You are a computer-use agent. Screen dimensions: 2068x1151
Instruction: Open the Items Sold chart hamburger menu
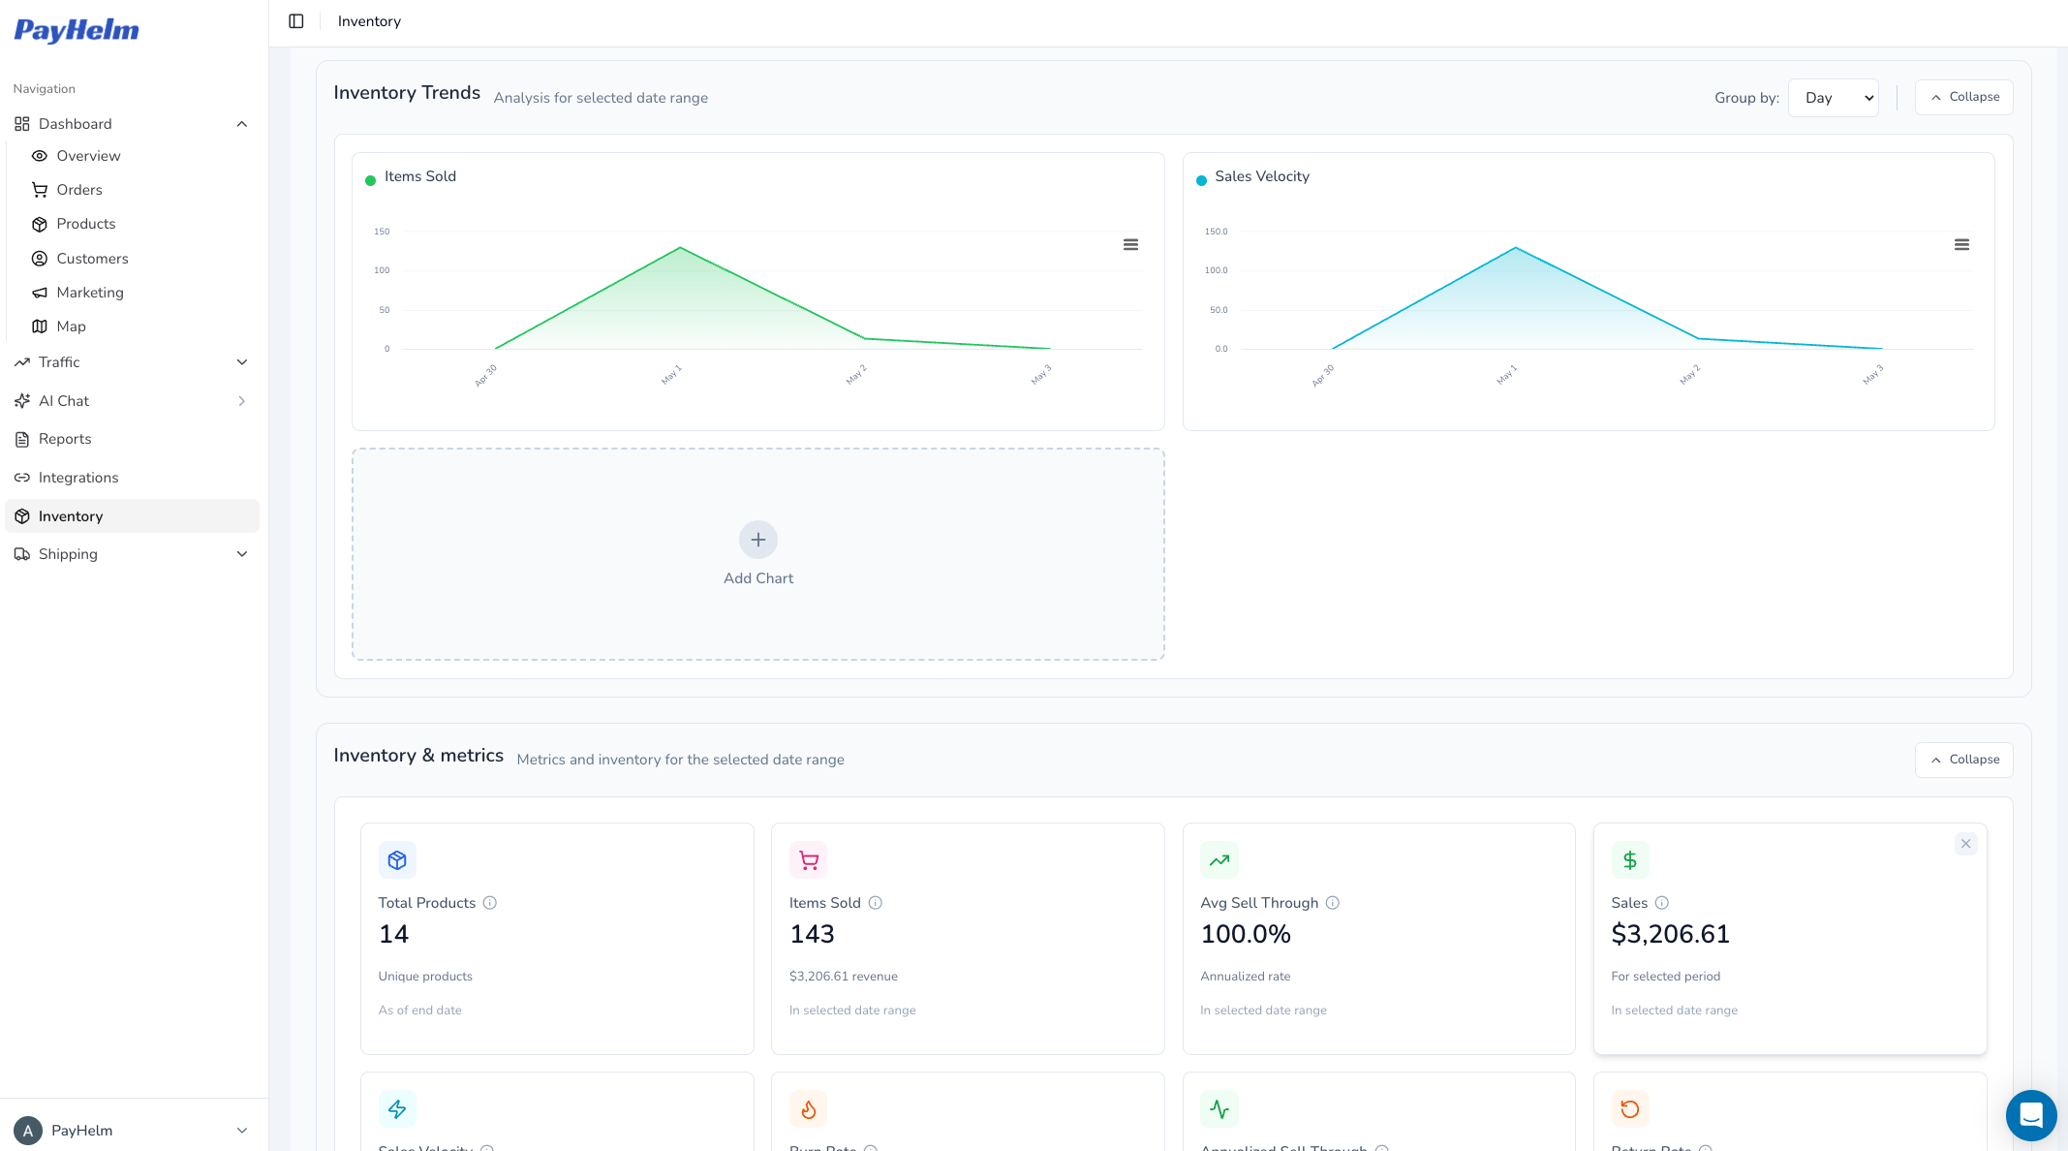[x=1130, y=245]
